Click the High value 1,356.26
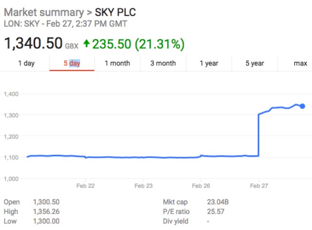Viewport: 312px width, 230px height. pyautogui.click(x=47, y=212)
